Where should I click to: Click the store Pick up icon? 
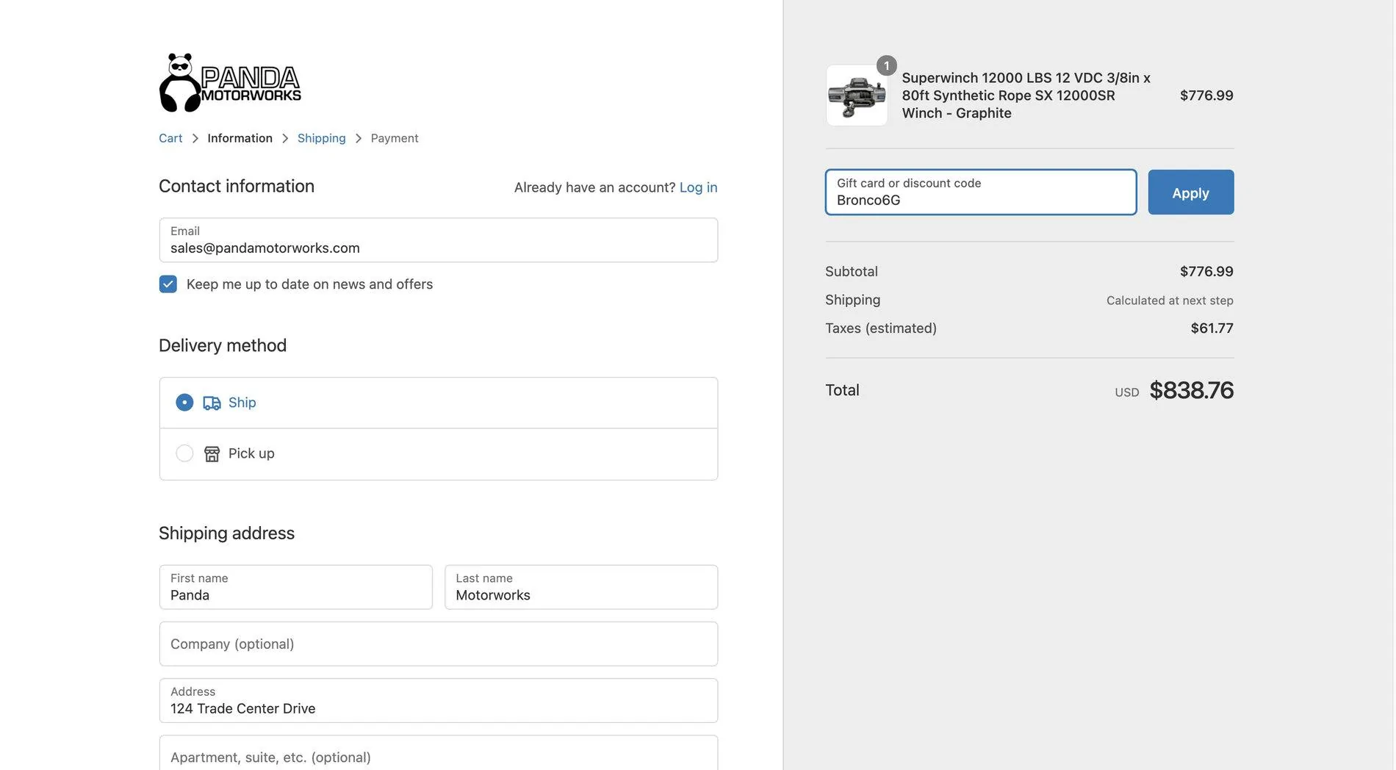[212, 454]
